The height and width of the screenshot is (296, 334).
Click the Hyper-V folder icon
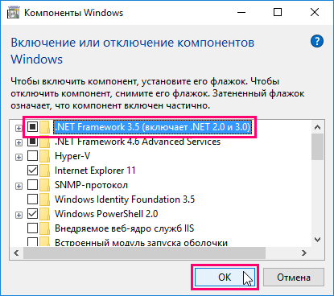44,156
